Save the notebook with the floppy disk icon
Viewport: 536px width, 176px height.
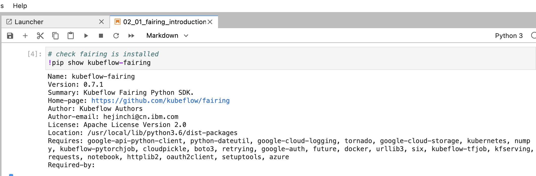click(x=10, y=36)
